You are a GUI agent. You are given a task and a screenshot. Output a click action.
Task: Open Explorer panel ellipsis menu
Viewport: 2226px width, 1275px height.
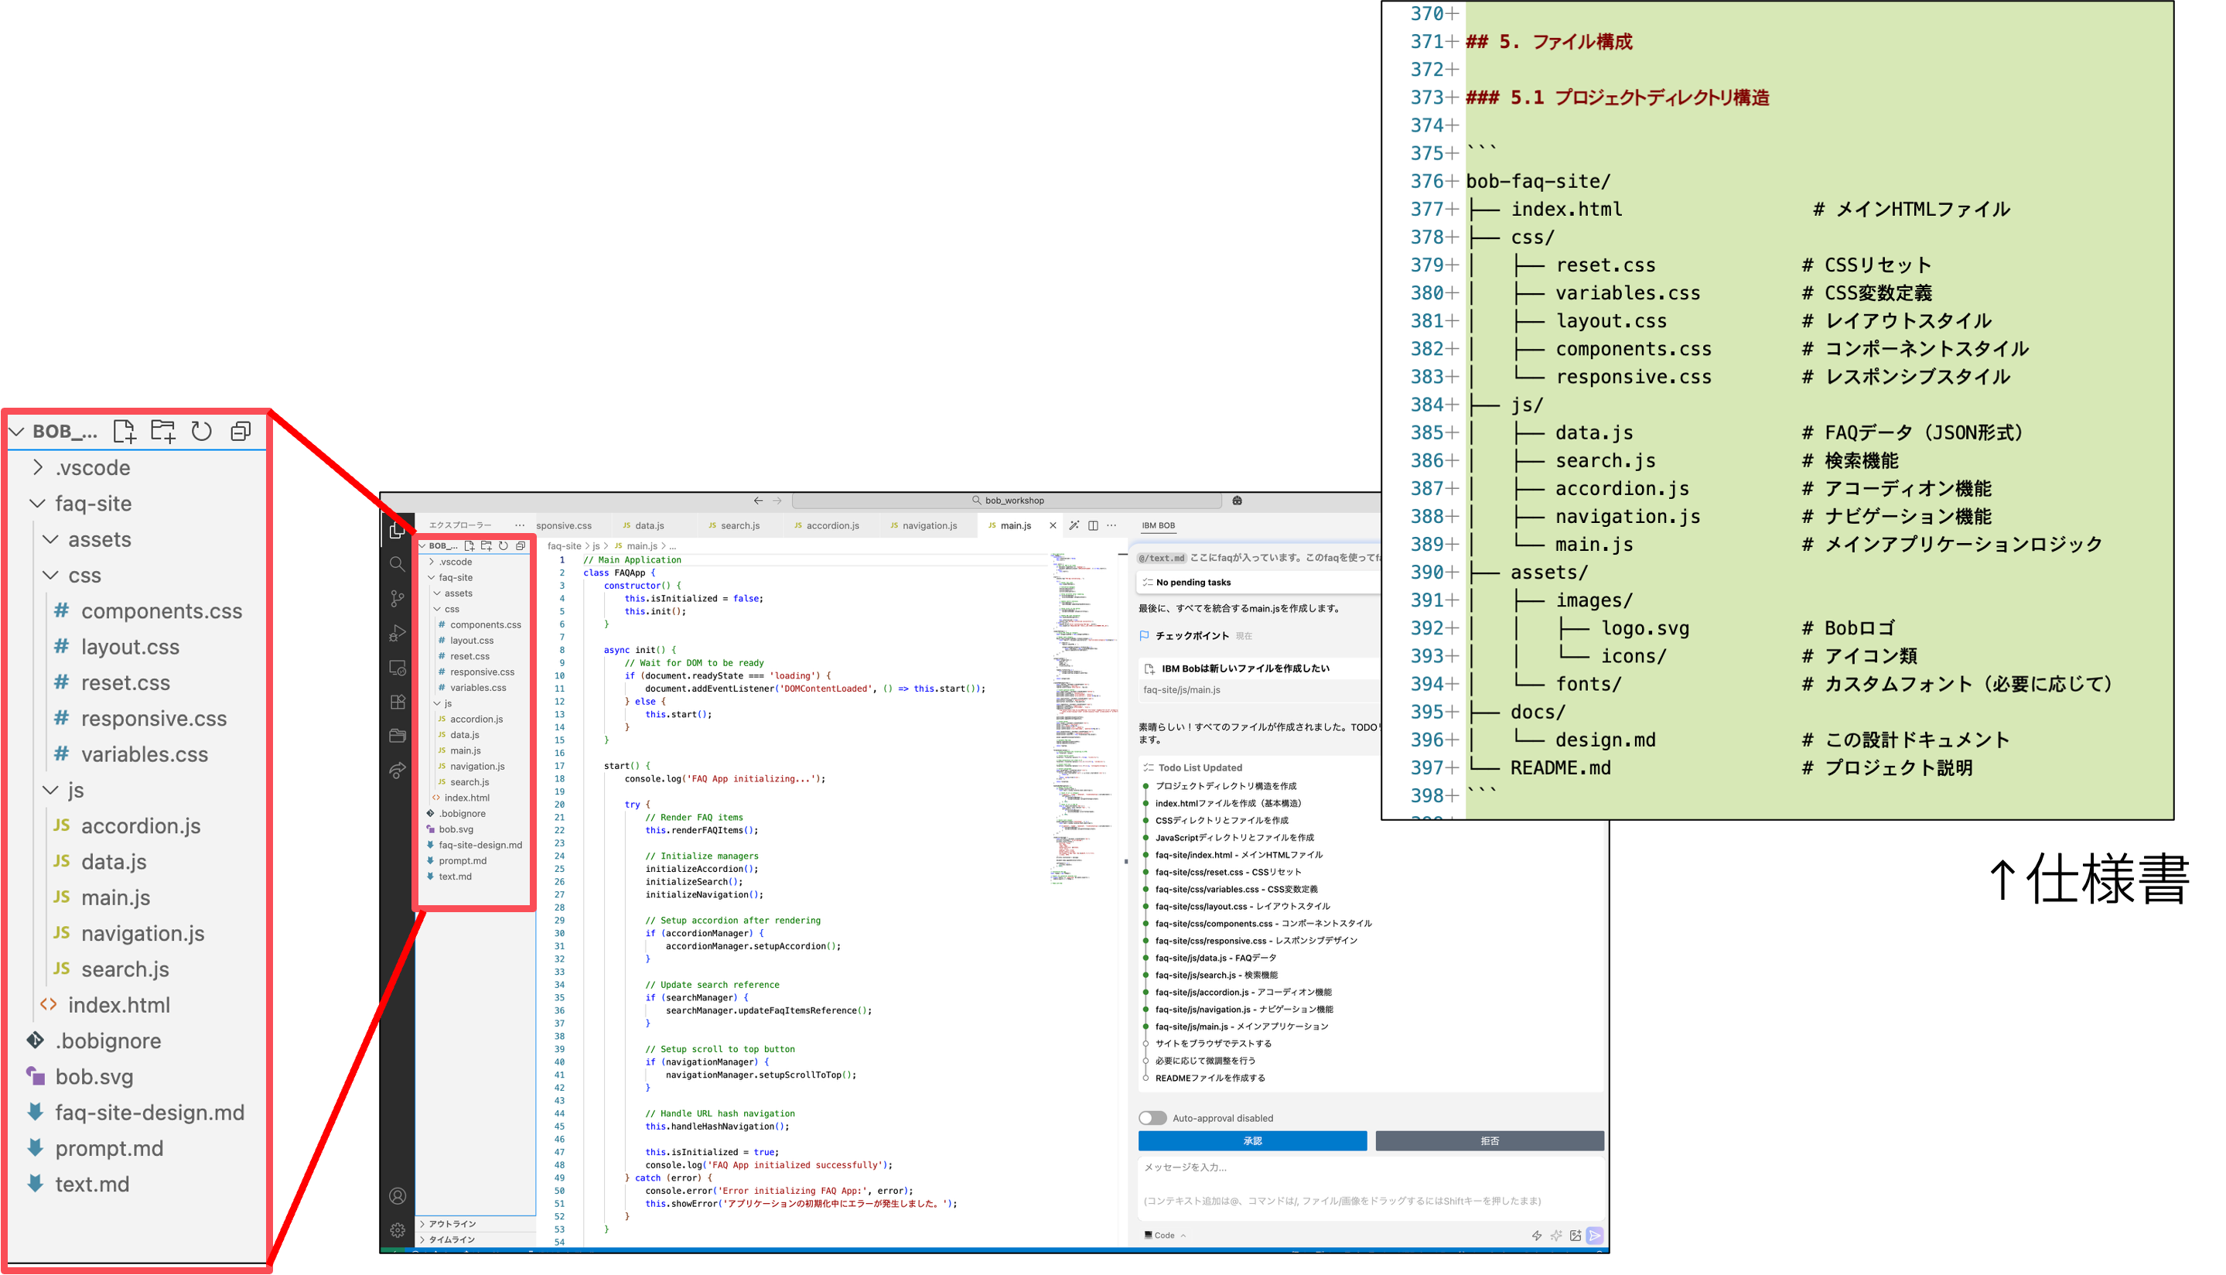[x=520, y=525]
